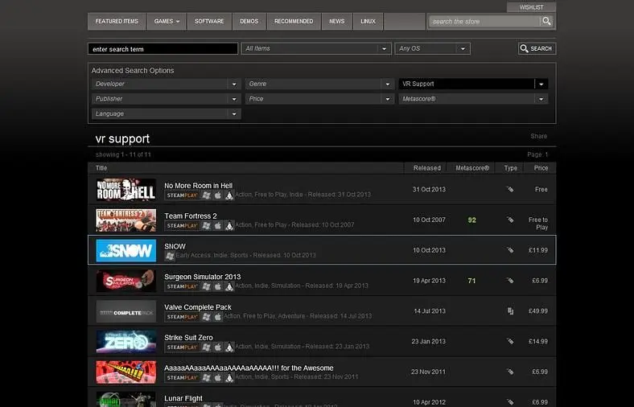Click the £11.99 price for SNOW
Viewport: 634px width, 407px height.
click(537, 250)
